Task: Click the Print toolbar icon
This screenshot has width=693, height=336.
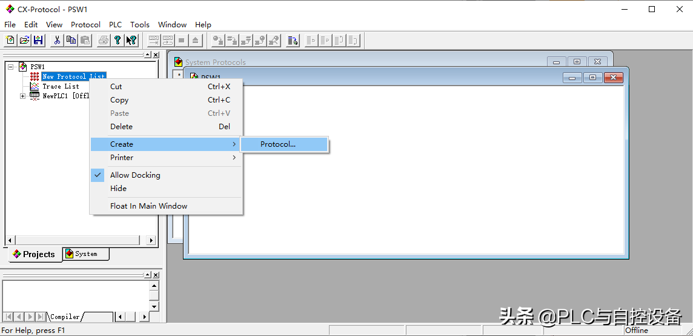Action: (104, 40)
